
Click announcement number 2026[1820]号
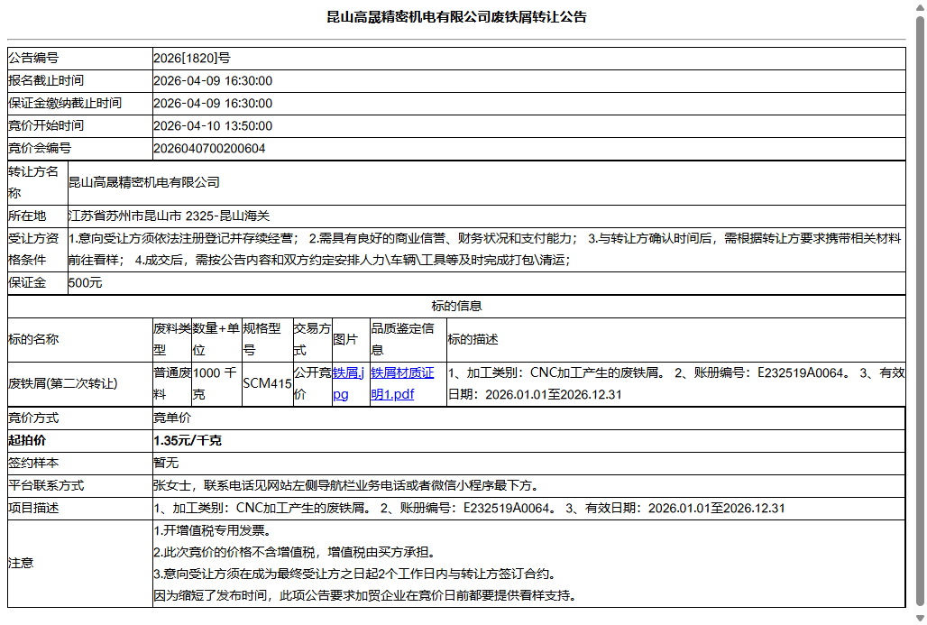click(191, 58)
